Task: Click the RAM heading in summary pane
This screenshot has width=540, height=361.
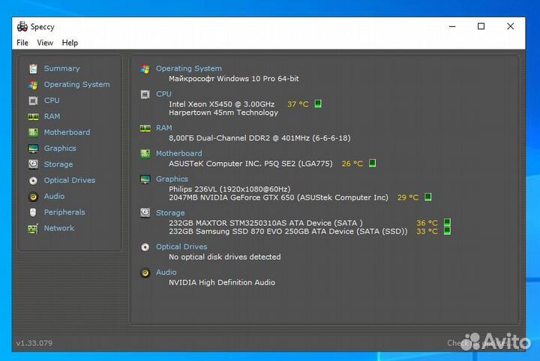Action: point(164,128)
